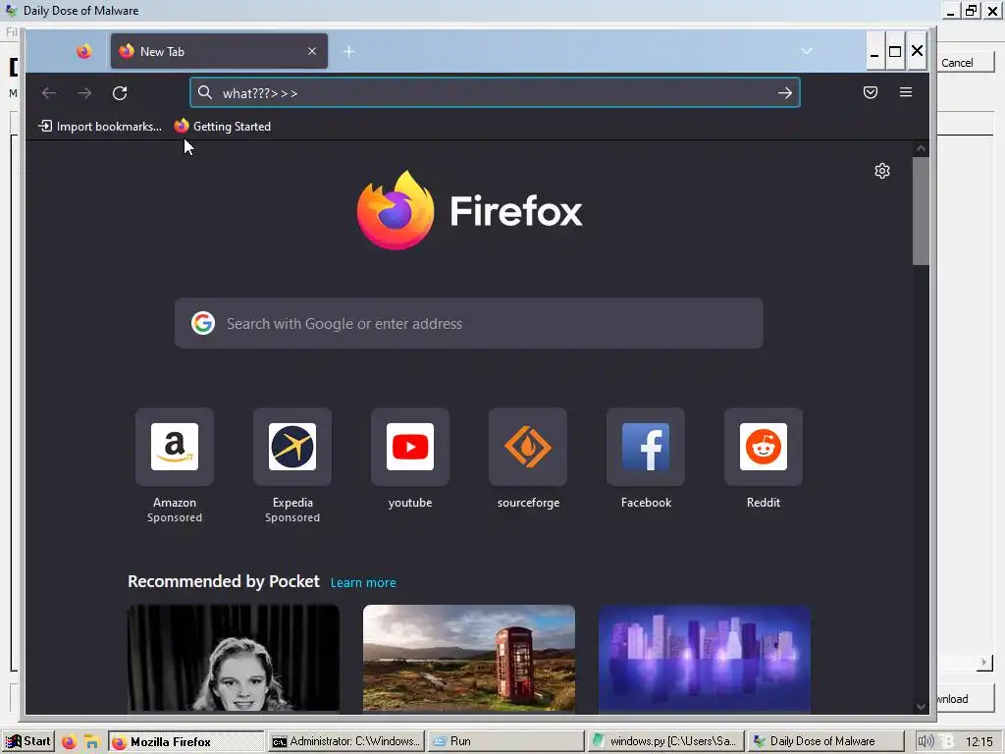
Task: Open the Firefox hamburger application menu
Action: click(906, 92)
